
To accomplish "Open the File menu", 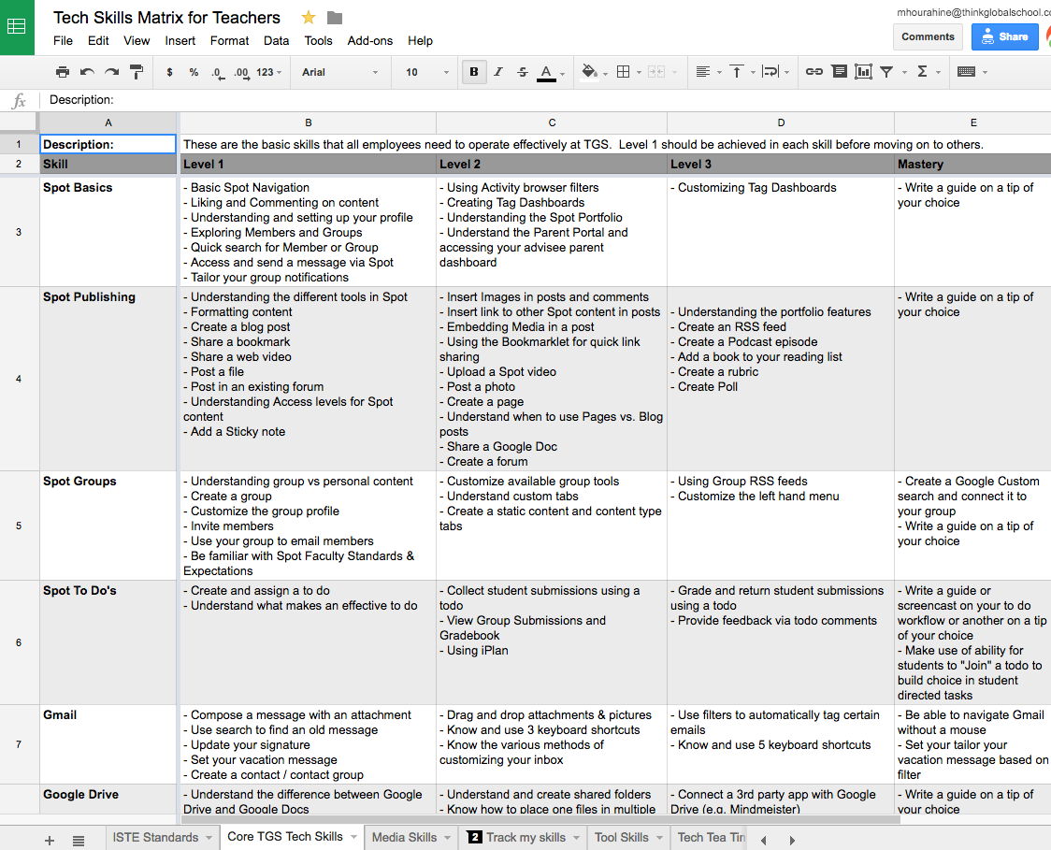I will tap(63, 41).
